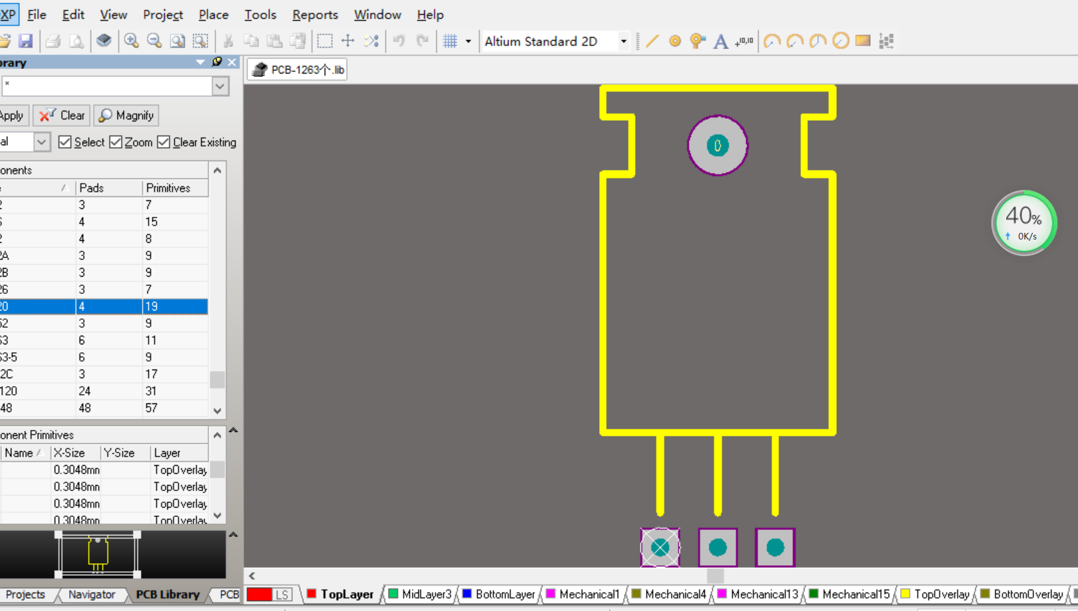The image size is (1078, 611).
Task: Collapse the Component Primitives section
Action: (x=233, y=431)
